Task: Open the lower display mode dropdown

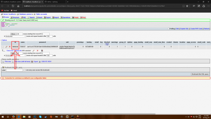Action: click(16, 56)
